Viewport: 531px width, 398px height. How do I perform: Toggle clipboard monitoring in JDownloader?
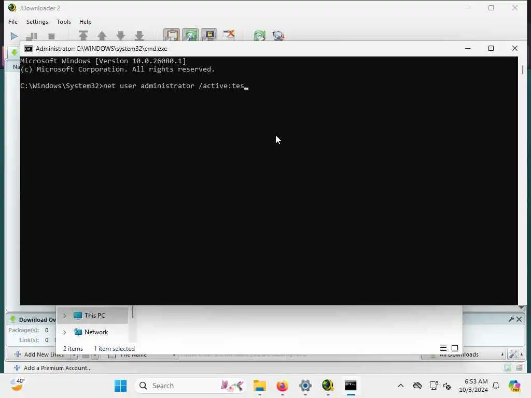[171, 35]
